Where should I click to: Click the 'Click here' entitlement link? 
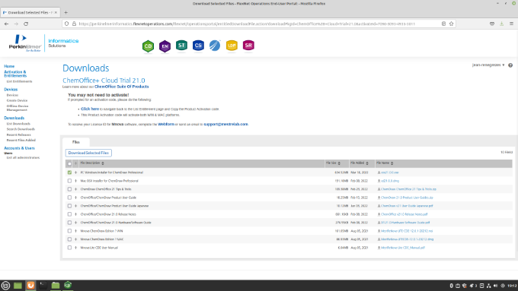(90, 109)
